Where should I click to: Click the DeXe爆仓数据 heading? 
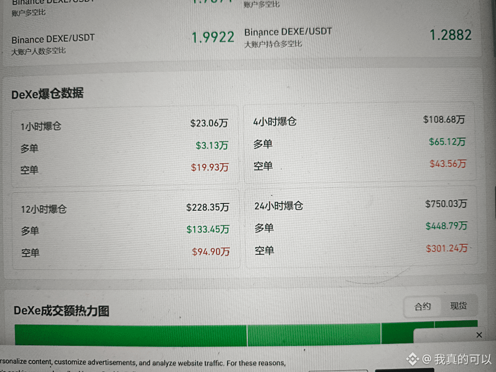[x=47, y=94]
